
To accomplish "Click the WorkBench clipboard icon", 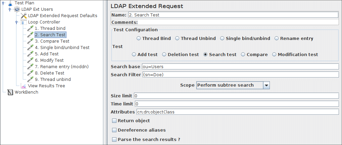I will [x=10, y=92].
